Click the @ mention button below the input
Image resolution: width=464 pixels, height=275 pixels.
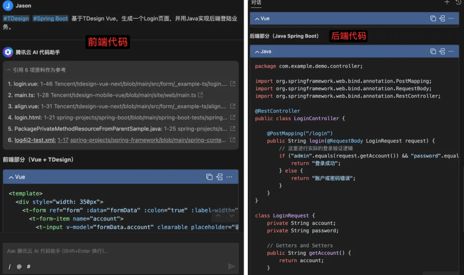coord(19,266)
